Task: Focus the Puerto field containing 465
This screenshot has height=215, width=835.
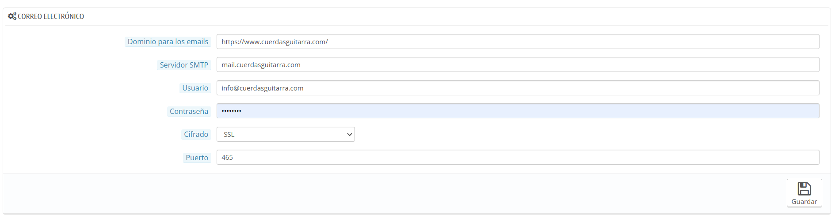Action: pos(518,157)
